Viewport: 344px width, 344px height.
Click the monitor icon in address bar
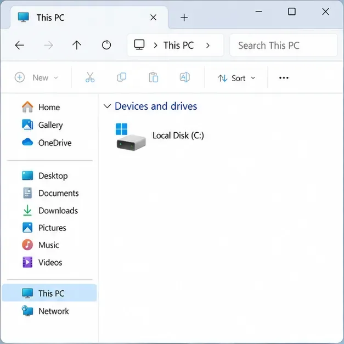[x=139, y=44]
